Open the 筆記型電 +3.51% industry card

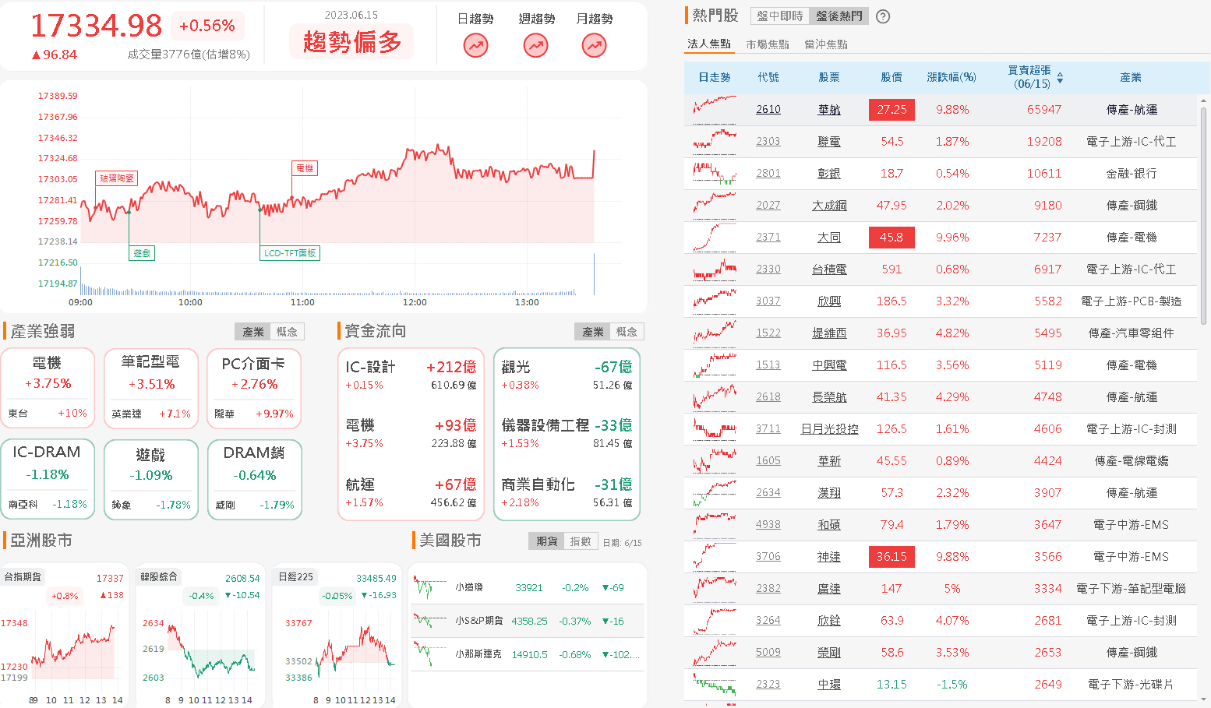150,388
